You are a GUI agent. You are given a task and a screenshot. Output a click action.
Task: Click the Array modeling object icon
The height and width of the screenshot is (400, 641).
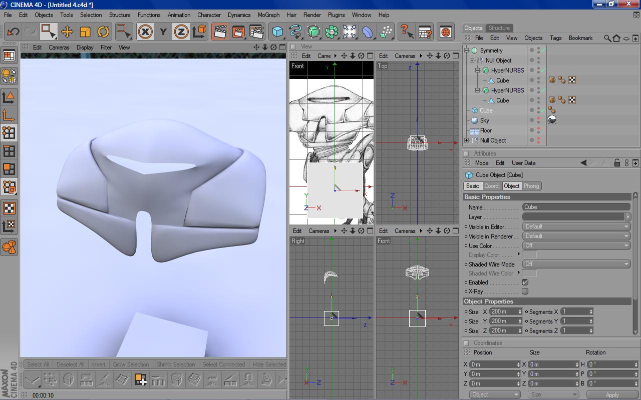point(332,32)
